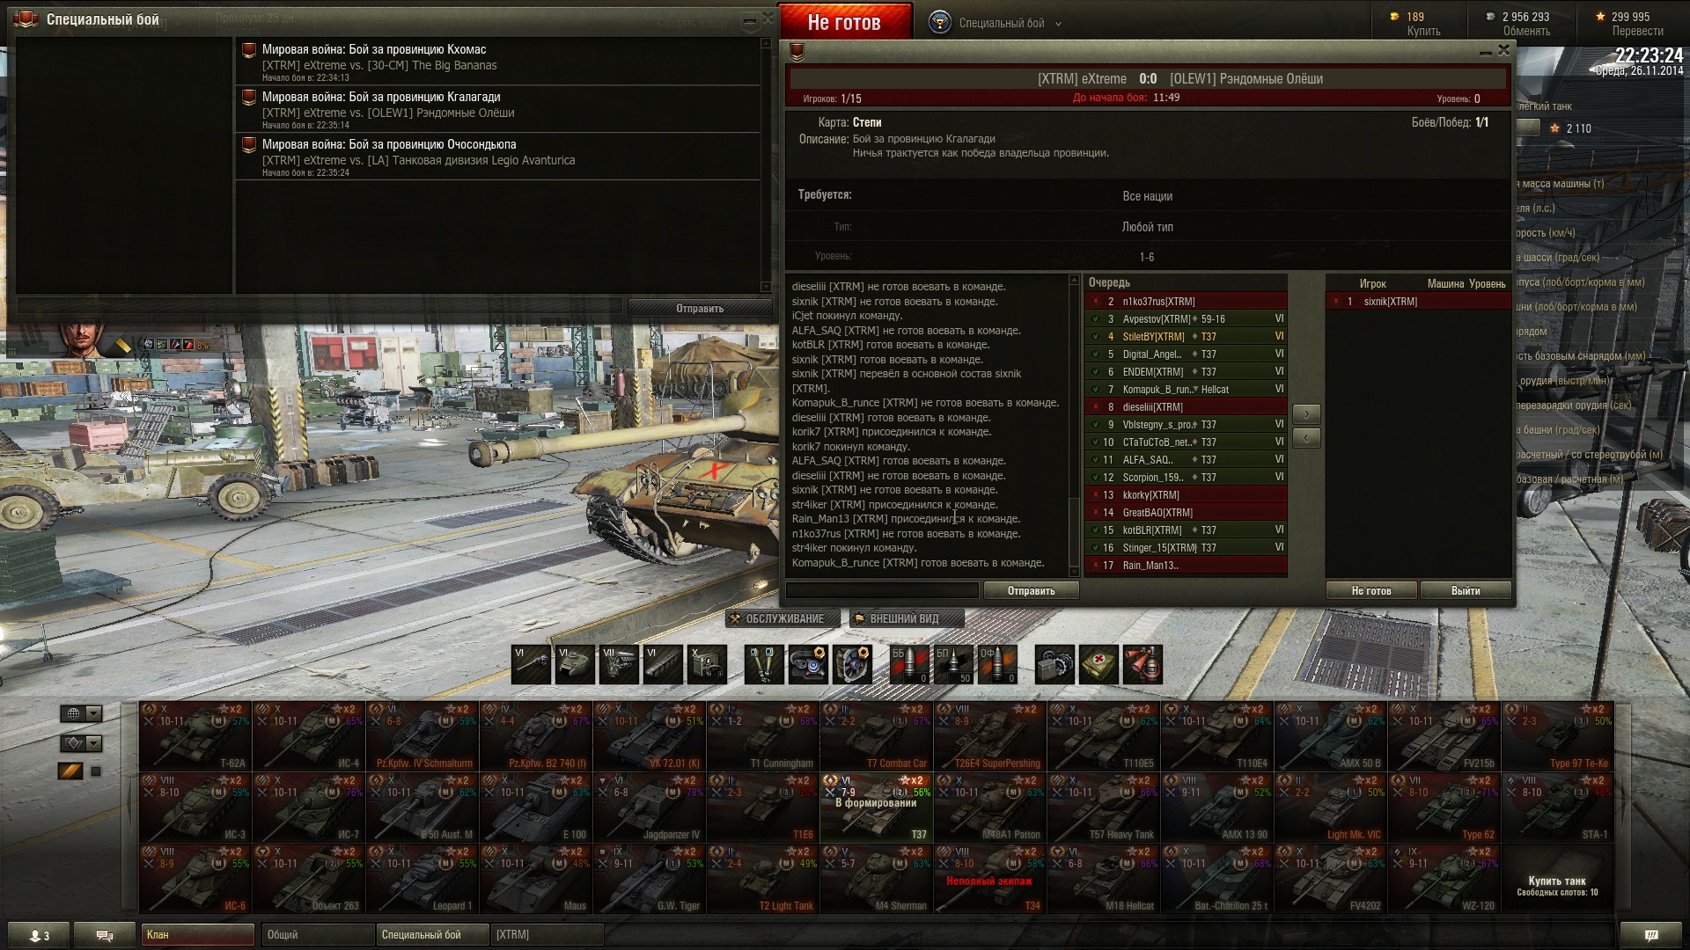Image resolution: width=1690 pixels, height=950 pixels.
Task: Switch to the '[XTRM]' chat tab
Action: pyautogui.click(x=546, y=935)
